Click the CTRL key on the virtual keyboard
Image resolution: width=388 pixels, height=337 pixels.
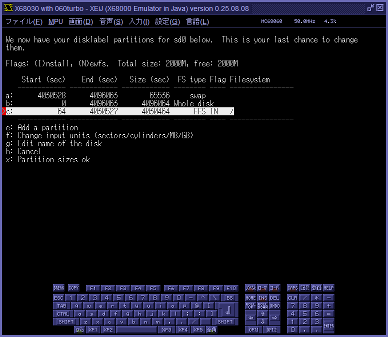pos(63,314)
